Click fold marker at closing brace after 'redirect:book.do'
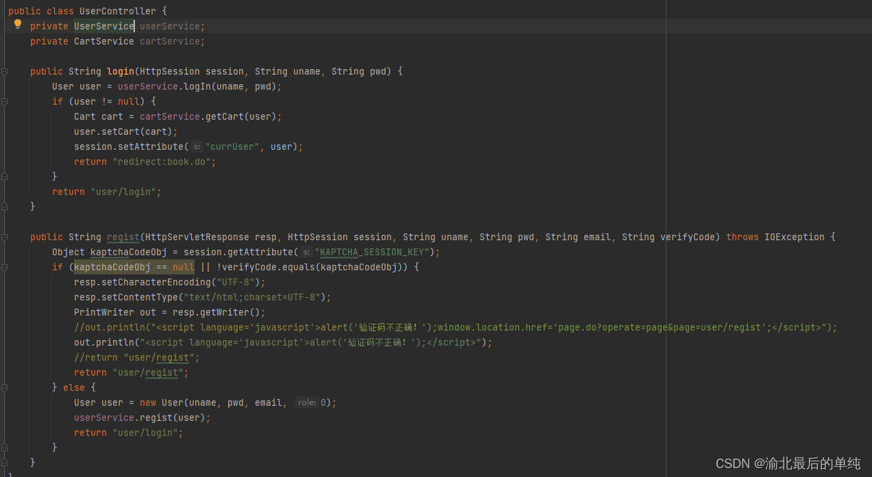This screenshot has height=477, width=872. [x=4, y=177]
